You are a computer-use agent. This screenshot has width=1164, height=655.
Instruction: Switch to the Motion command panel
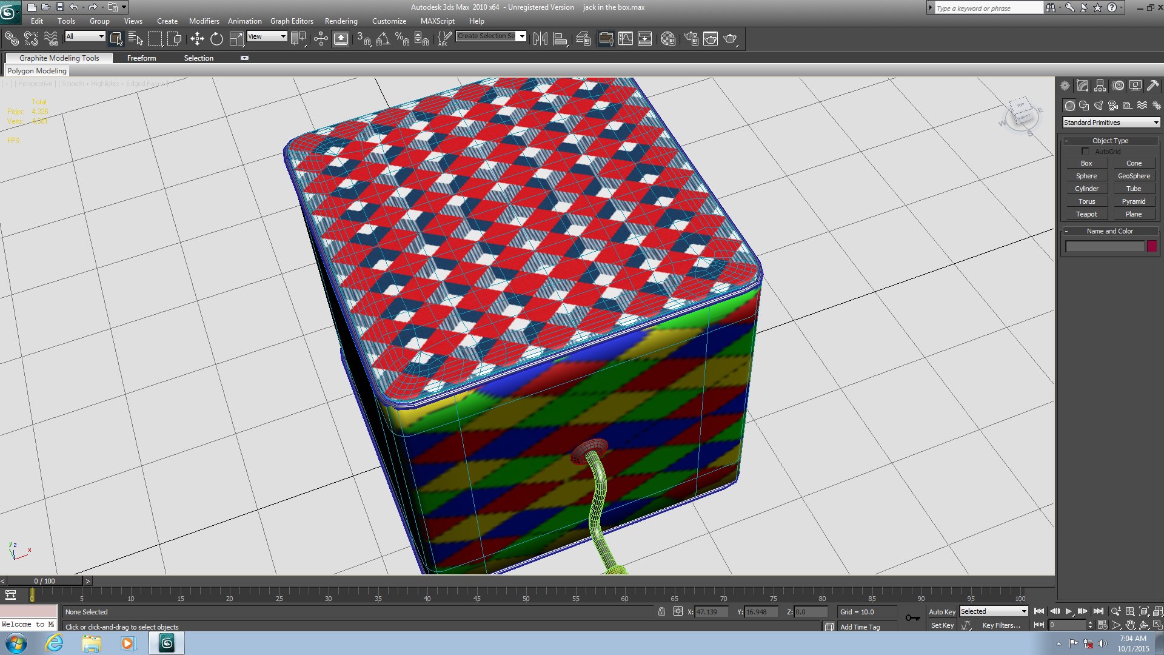click(1118, 86)
